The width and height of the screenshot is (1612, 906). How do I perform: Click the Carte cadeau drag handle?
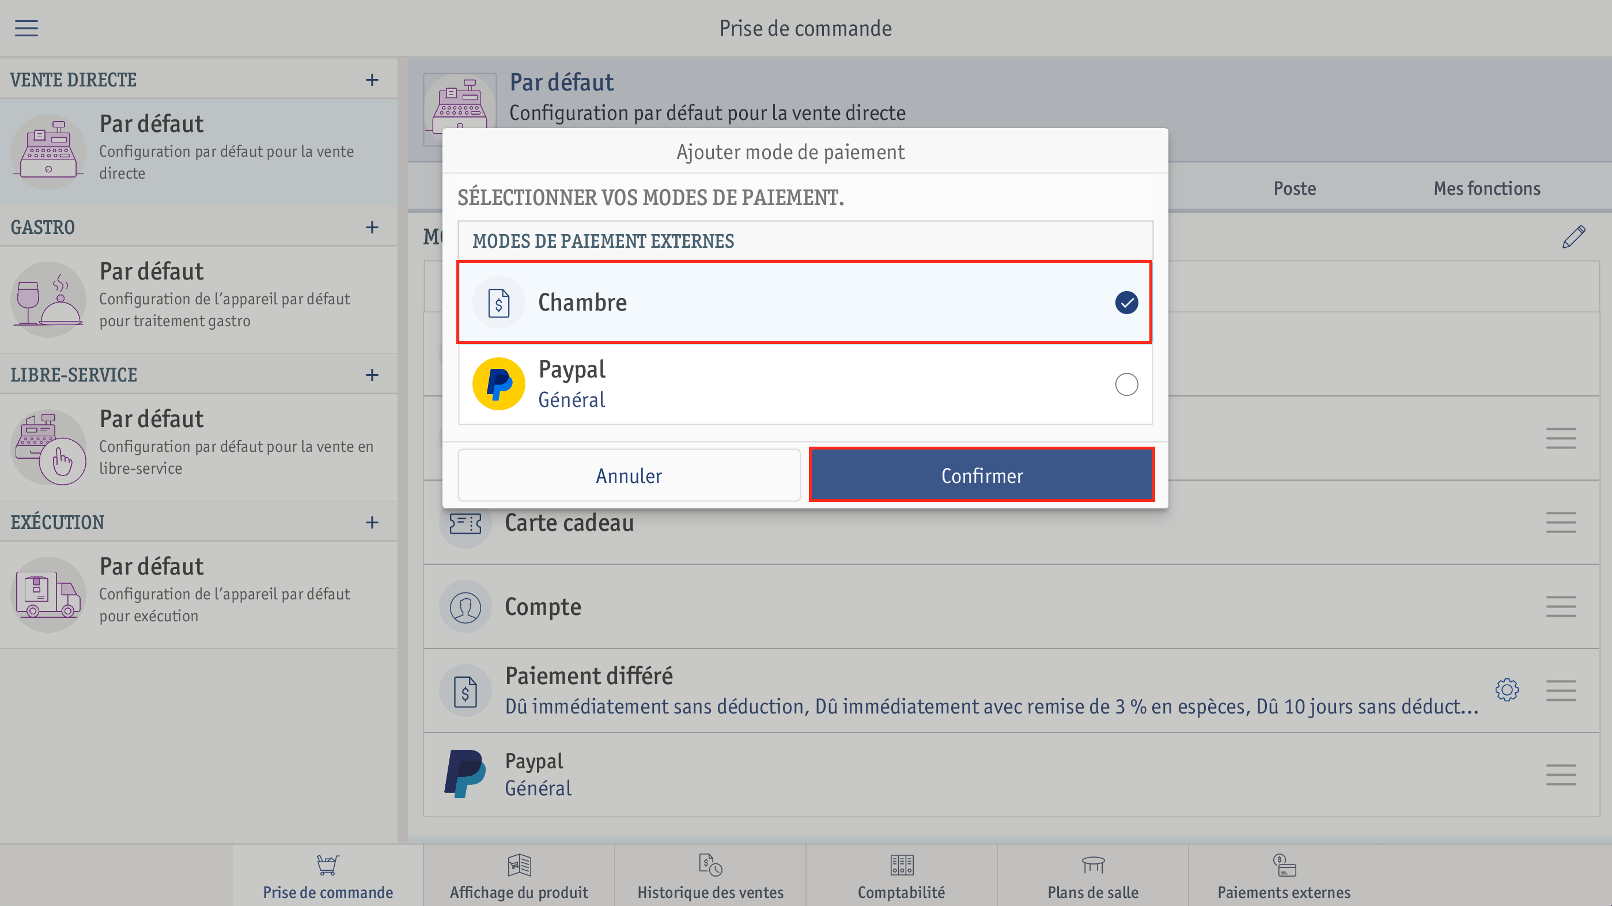click(1561, 522)
